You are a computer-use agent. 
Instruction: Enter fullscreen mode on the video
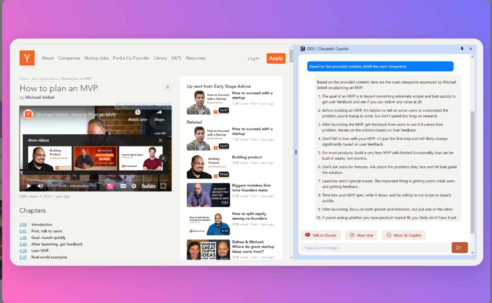pyautogui.click(x=164, y=186)
